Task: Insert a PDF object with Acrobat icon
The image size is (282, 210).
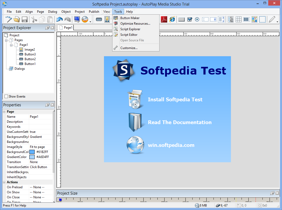Action: click(164, 19)
